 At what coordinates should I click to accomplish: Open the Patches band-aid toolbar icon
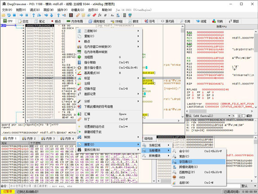tap(78, 15)
